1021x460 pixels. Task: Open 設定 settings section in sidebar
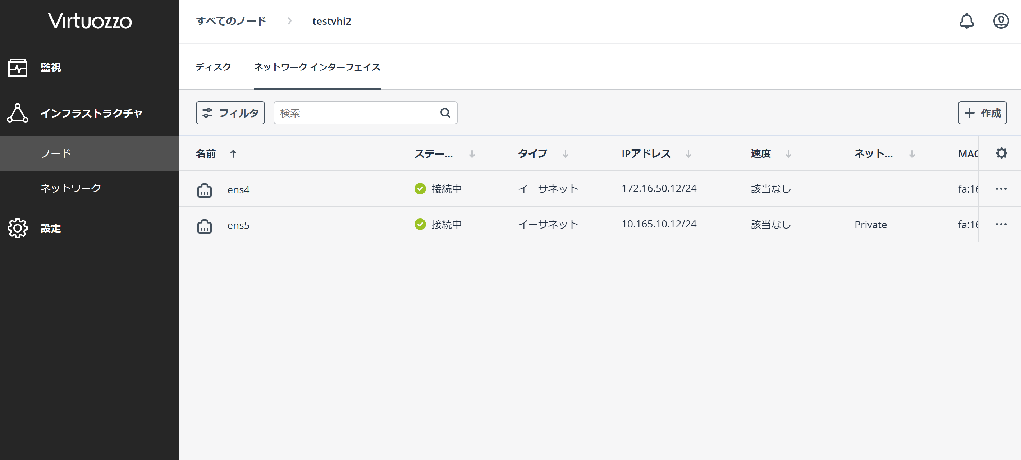[x=51, y=228]
